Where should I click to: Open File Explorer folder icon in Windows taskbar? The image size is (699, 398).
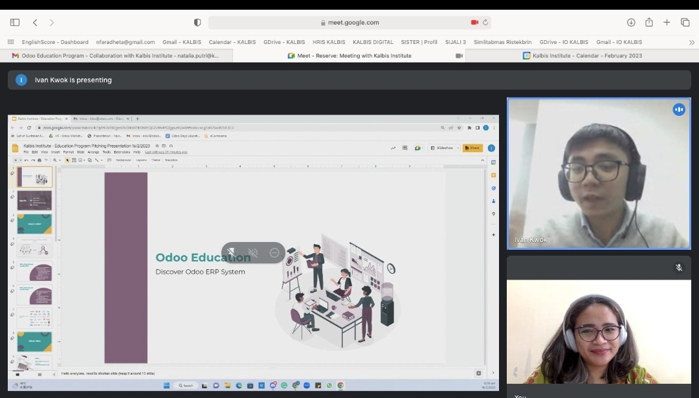[227, 386]
